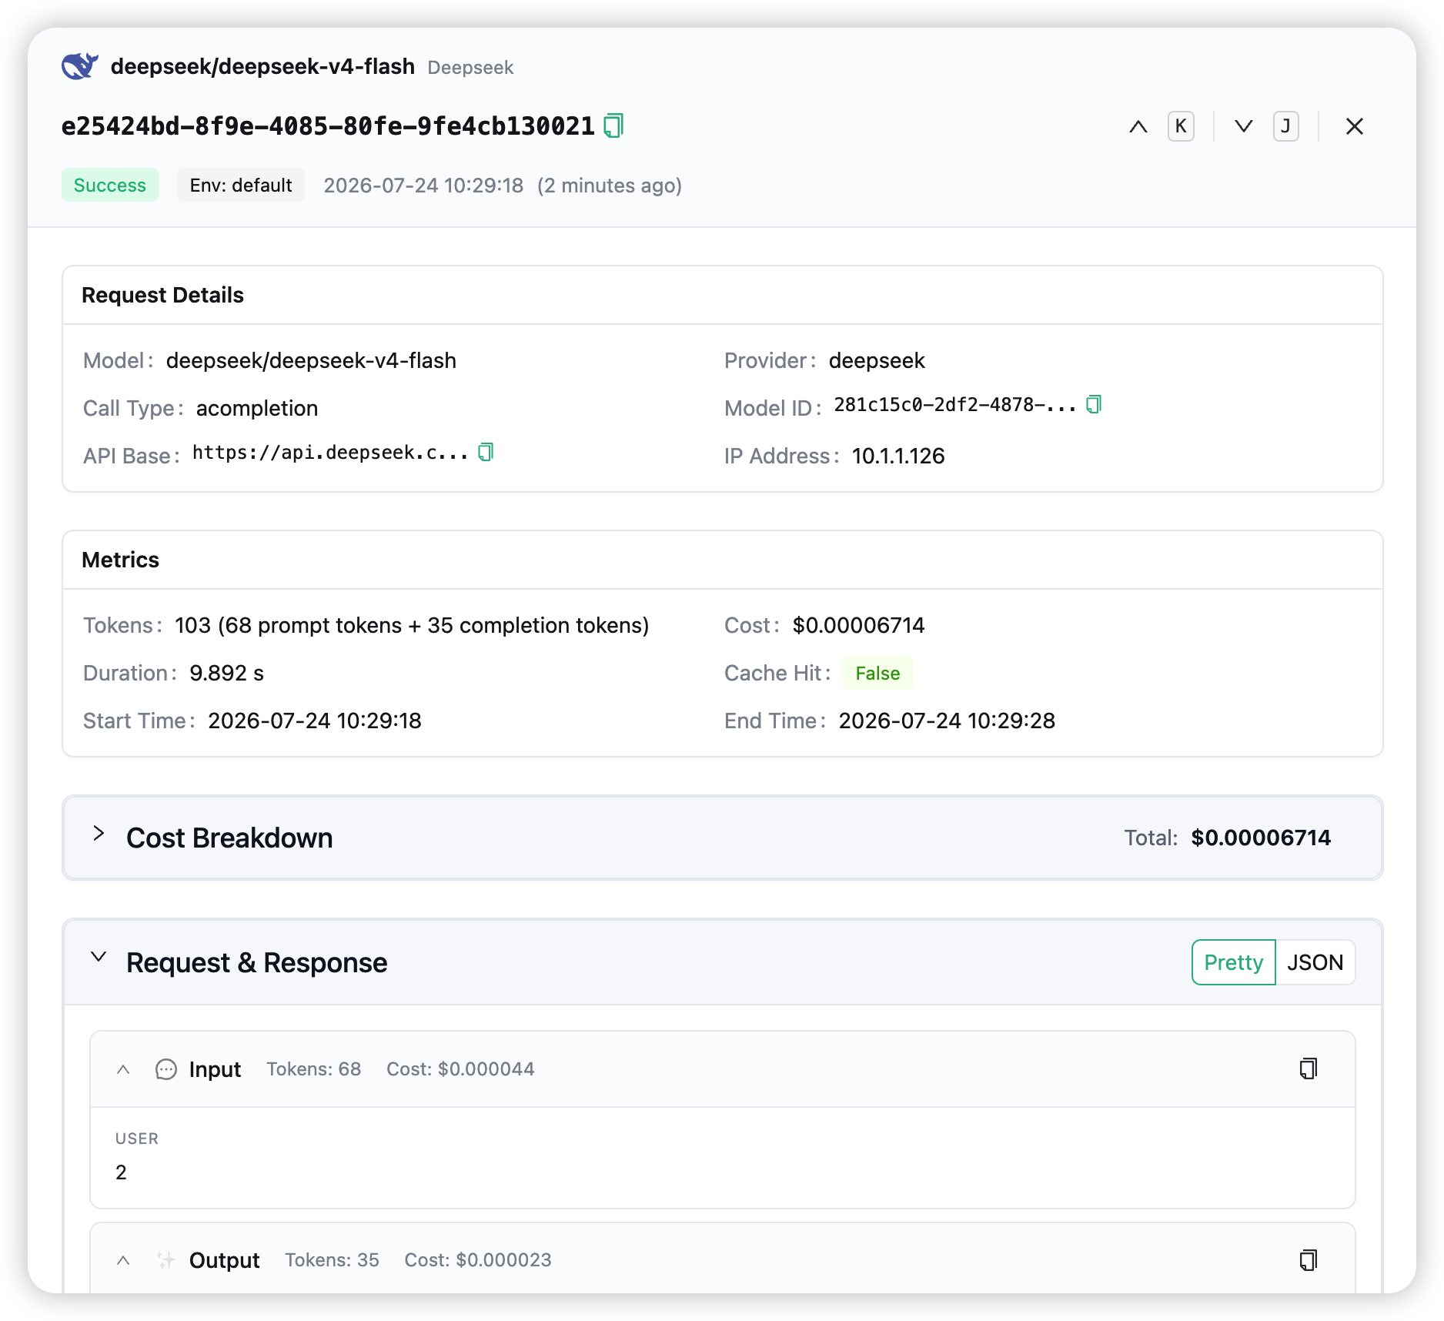Click the End Time value

[947, 721]
